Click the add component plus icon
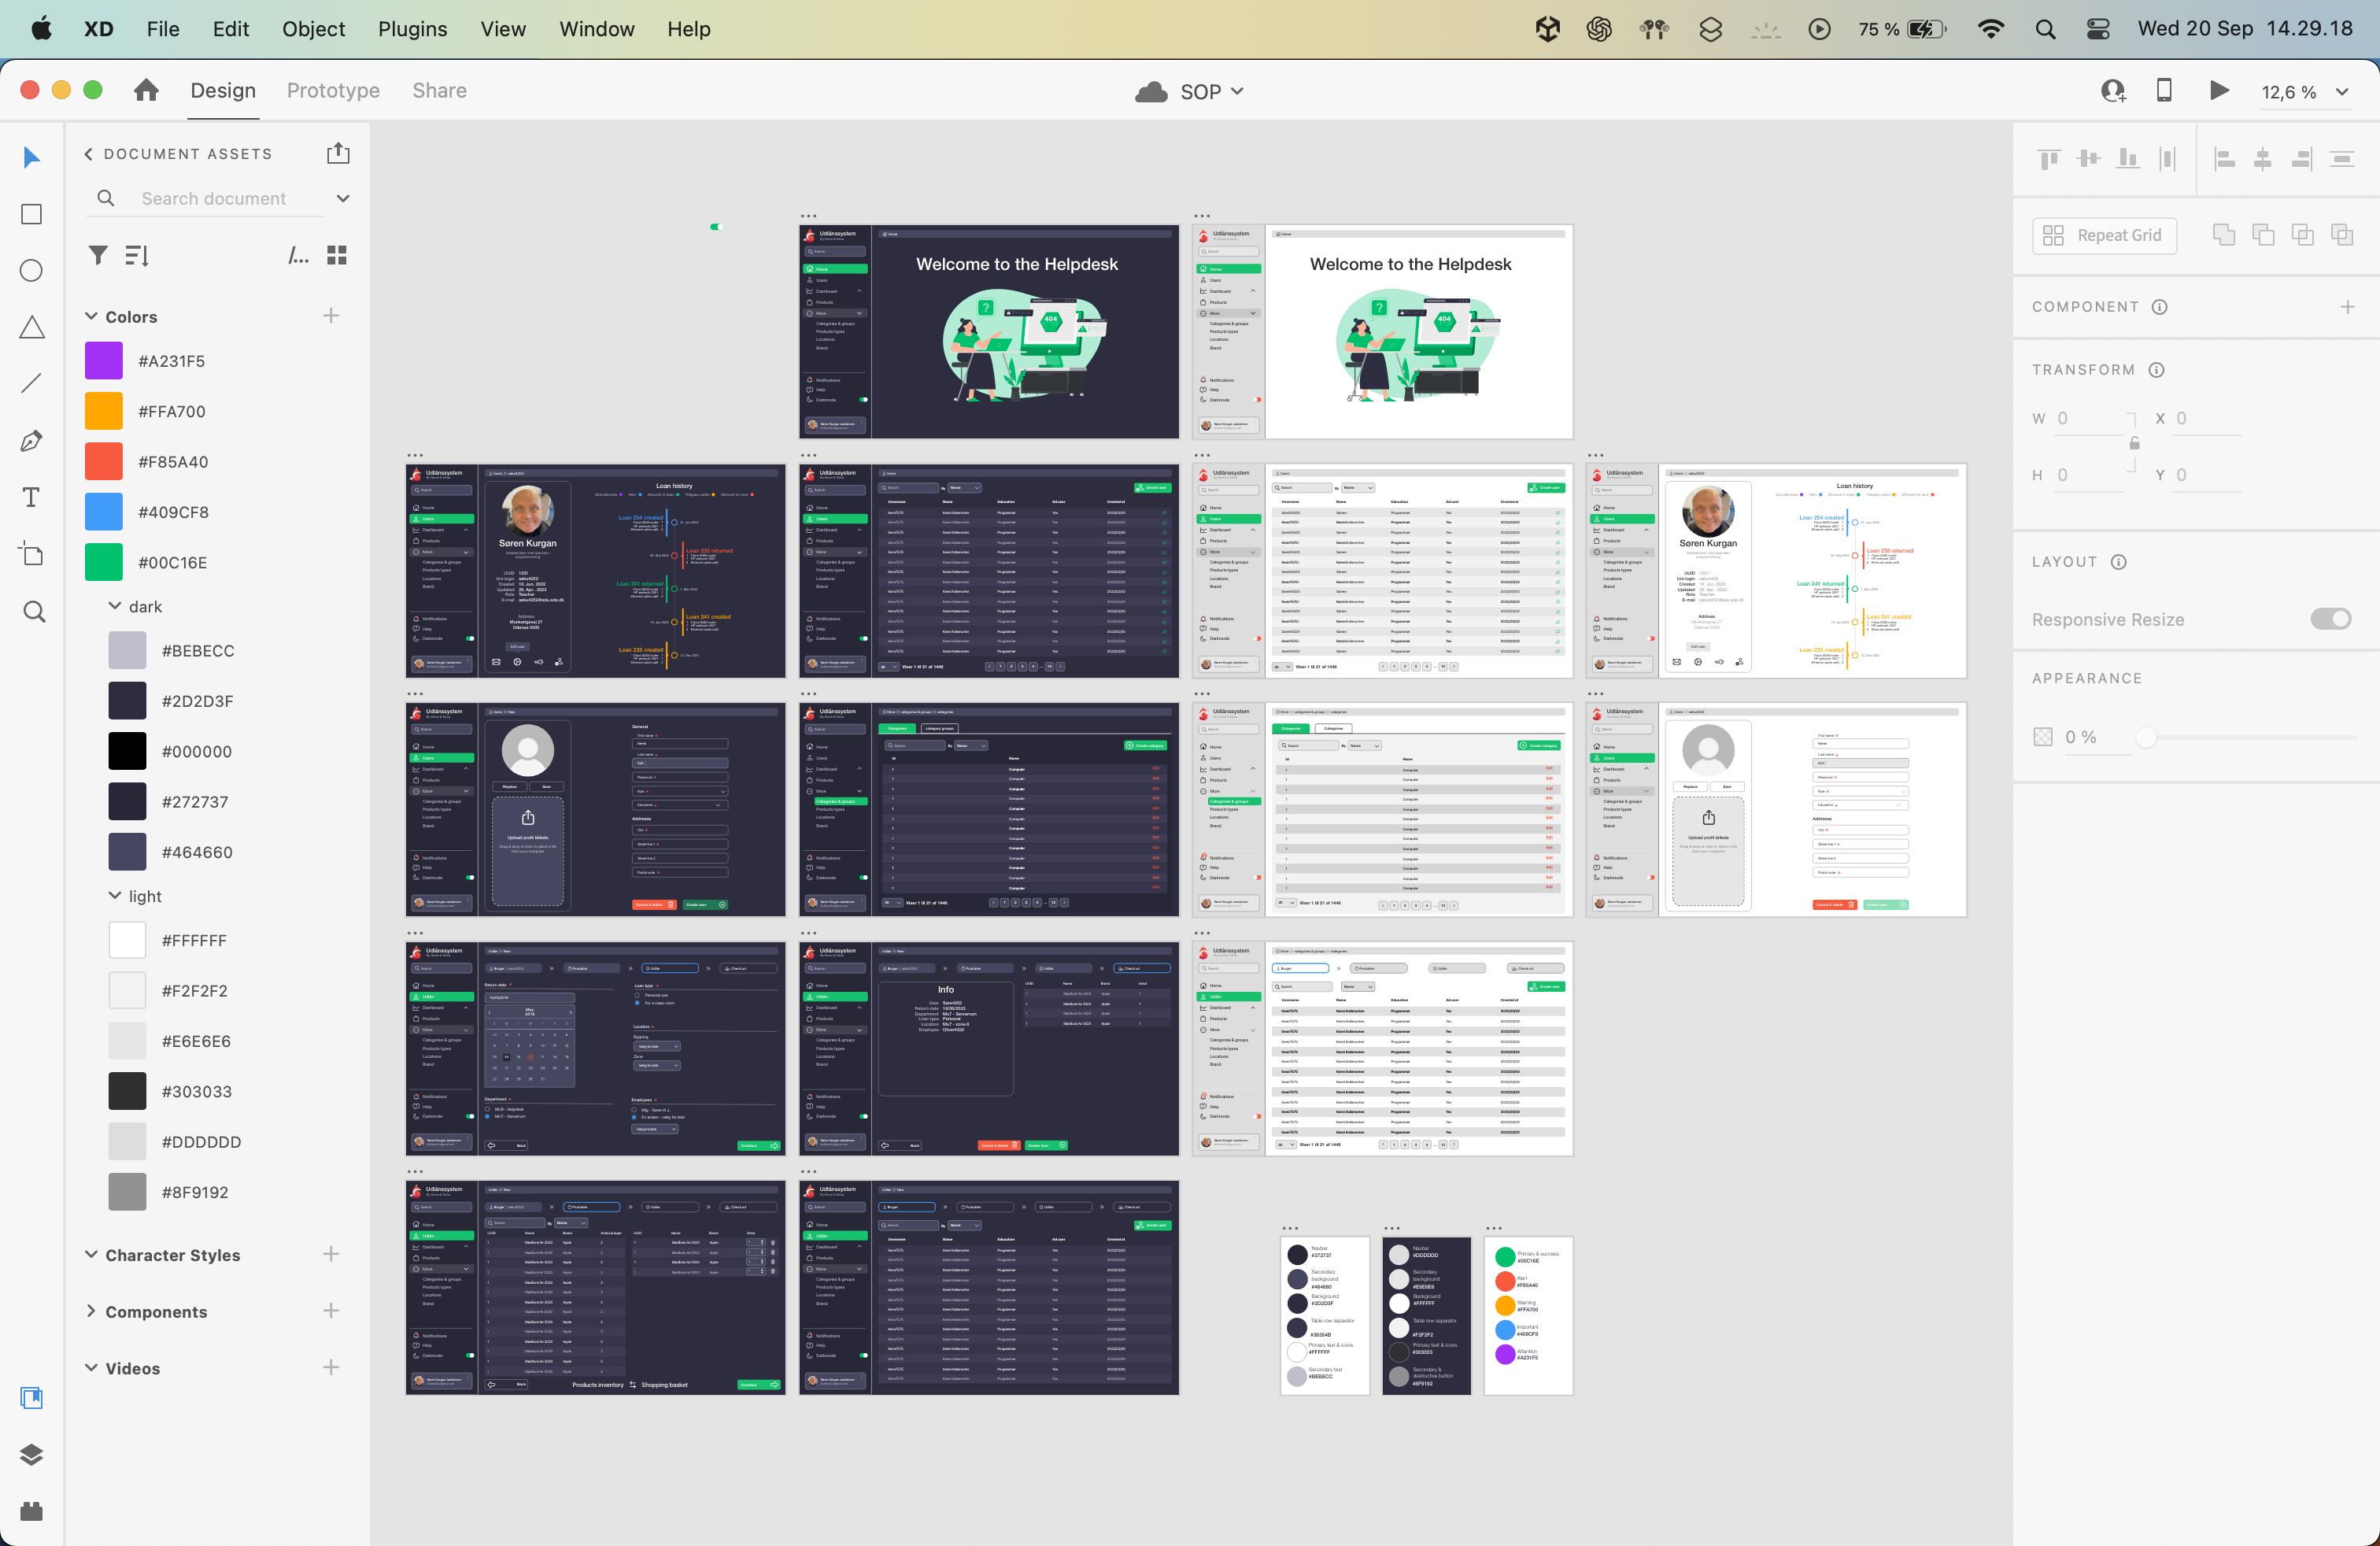 pyautogui.click(x=2347, y=307)
